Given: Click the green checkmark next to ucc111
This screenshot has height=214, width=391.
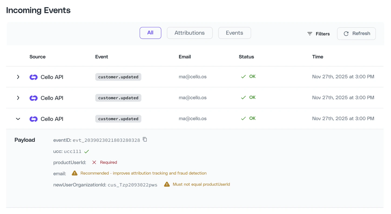Looking at the screenshot, I should 86,151.
